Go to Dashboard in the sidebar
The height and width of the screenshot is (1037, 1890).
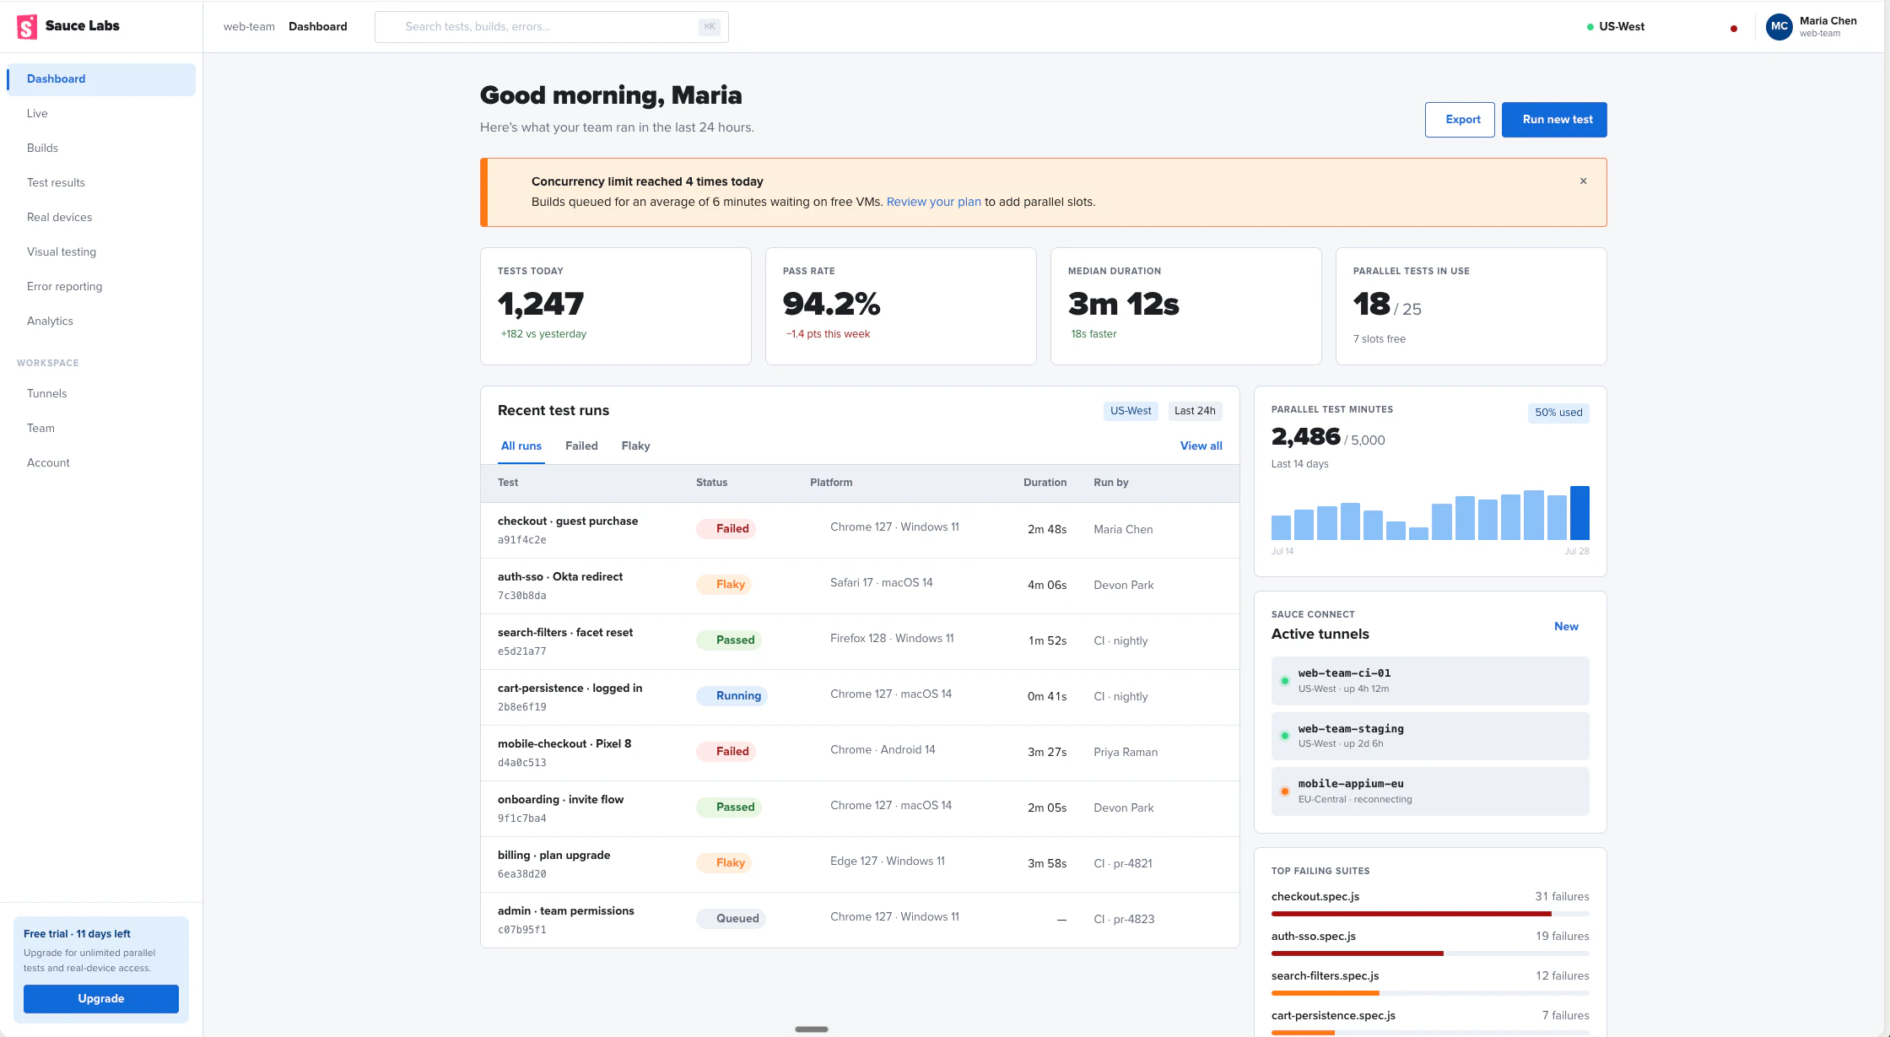coord(101,79)
